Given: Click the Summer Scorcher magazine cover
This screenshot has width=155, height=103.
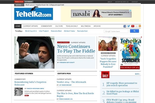Looking at the screenshot, I should pyautogui.click(x=130, y=51).
